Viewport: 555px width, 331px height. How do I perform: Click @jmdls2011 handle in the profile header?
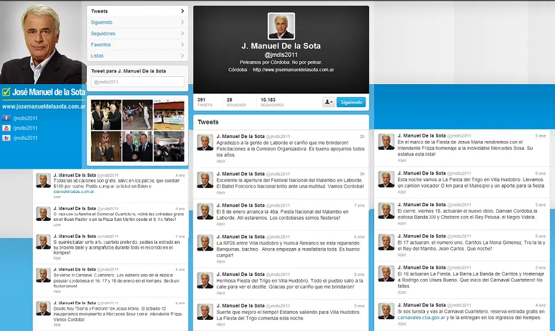point(281,55)
